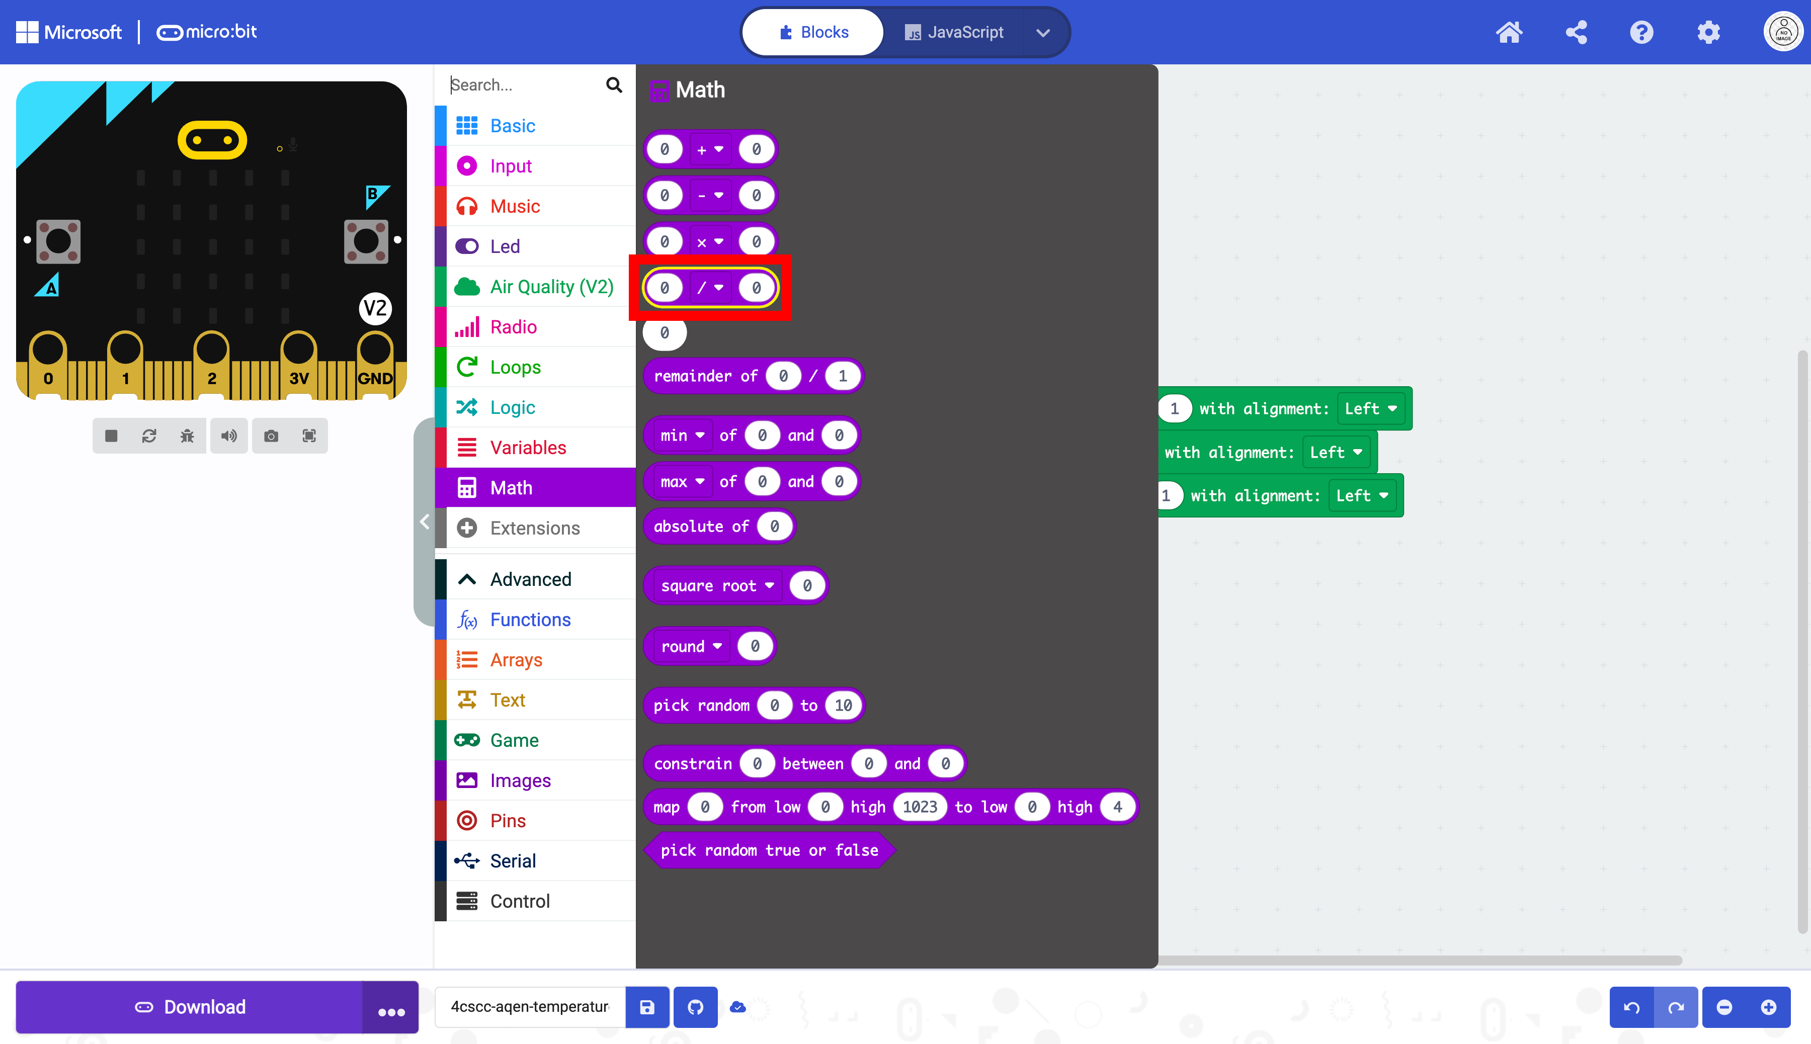Open the Control category

coord(535,901)
